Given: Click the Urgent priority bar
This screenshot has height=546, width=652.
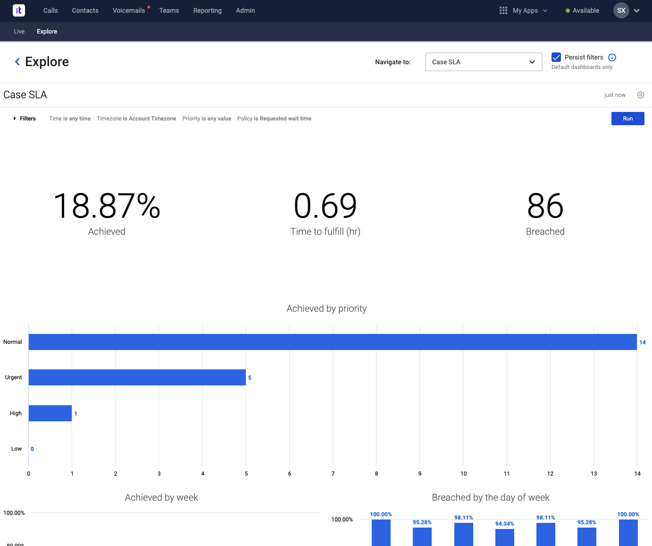Looking at the screenshot, I should 137,377.
